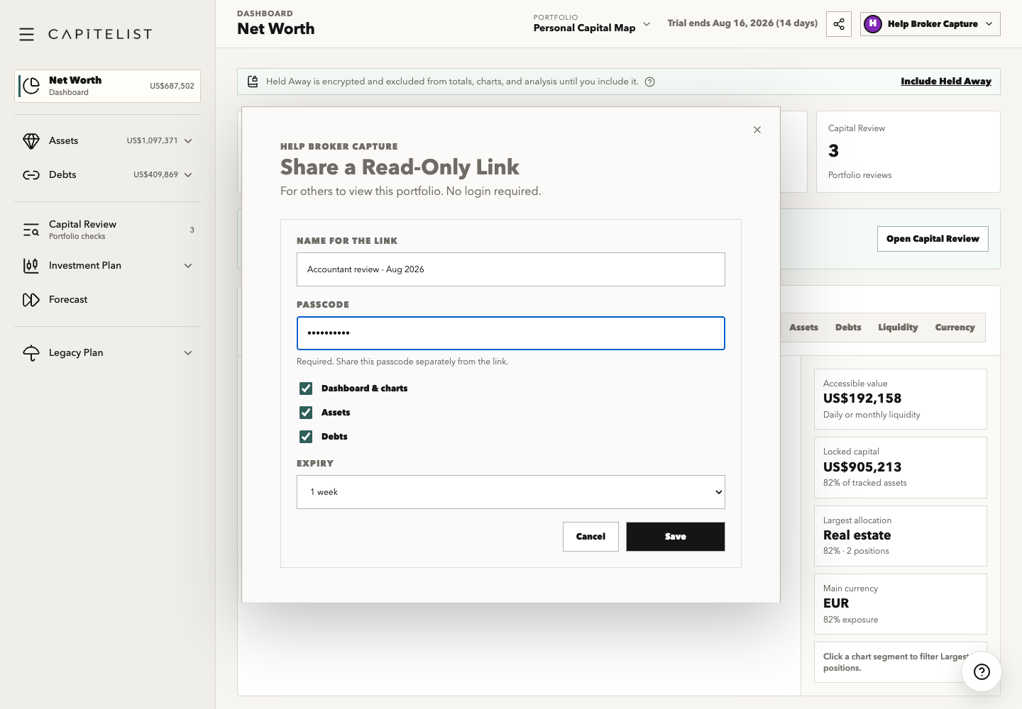Click the Capitelist logo
Image resolution: width=1022 pixels, height=709 pixels.
coord(100,34)
